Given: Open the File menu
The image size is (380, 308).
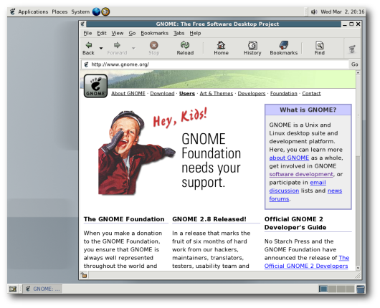Looking at the screenshot, I should (87, 33).
